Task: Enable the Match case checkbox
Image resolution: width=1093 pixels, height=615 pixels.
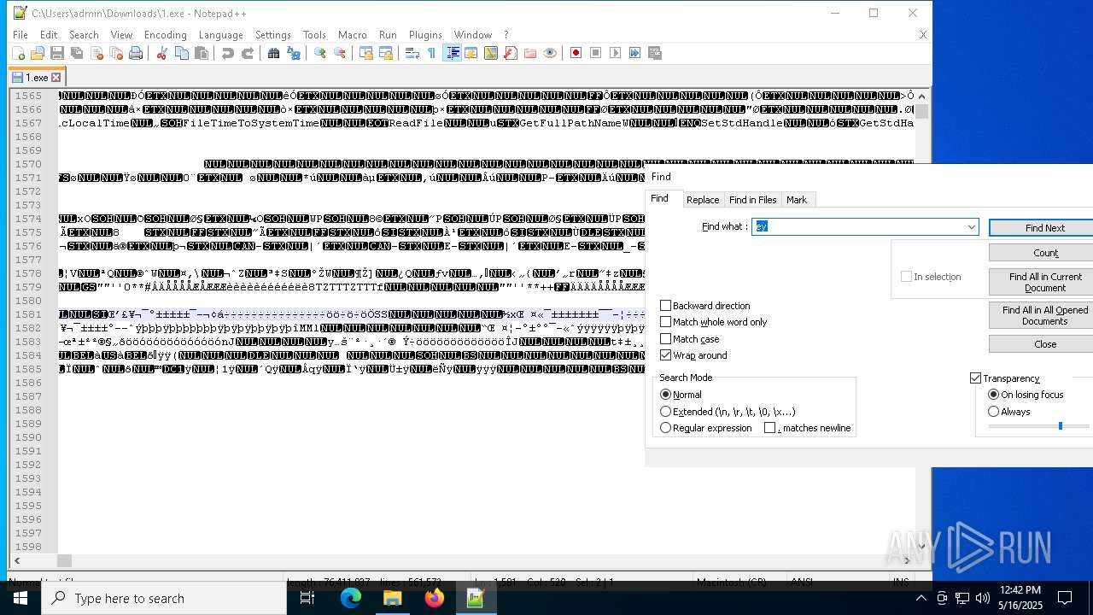Action: coord(666,339)
